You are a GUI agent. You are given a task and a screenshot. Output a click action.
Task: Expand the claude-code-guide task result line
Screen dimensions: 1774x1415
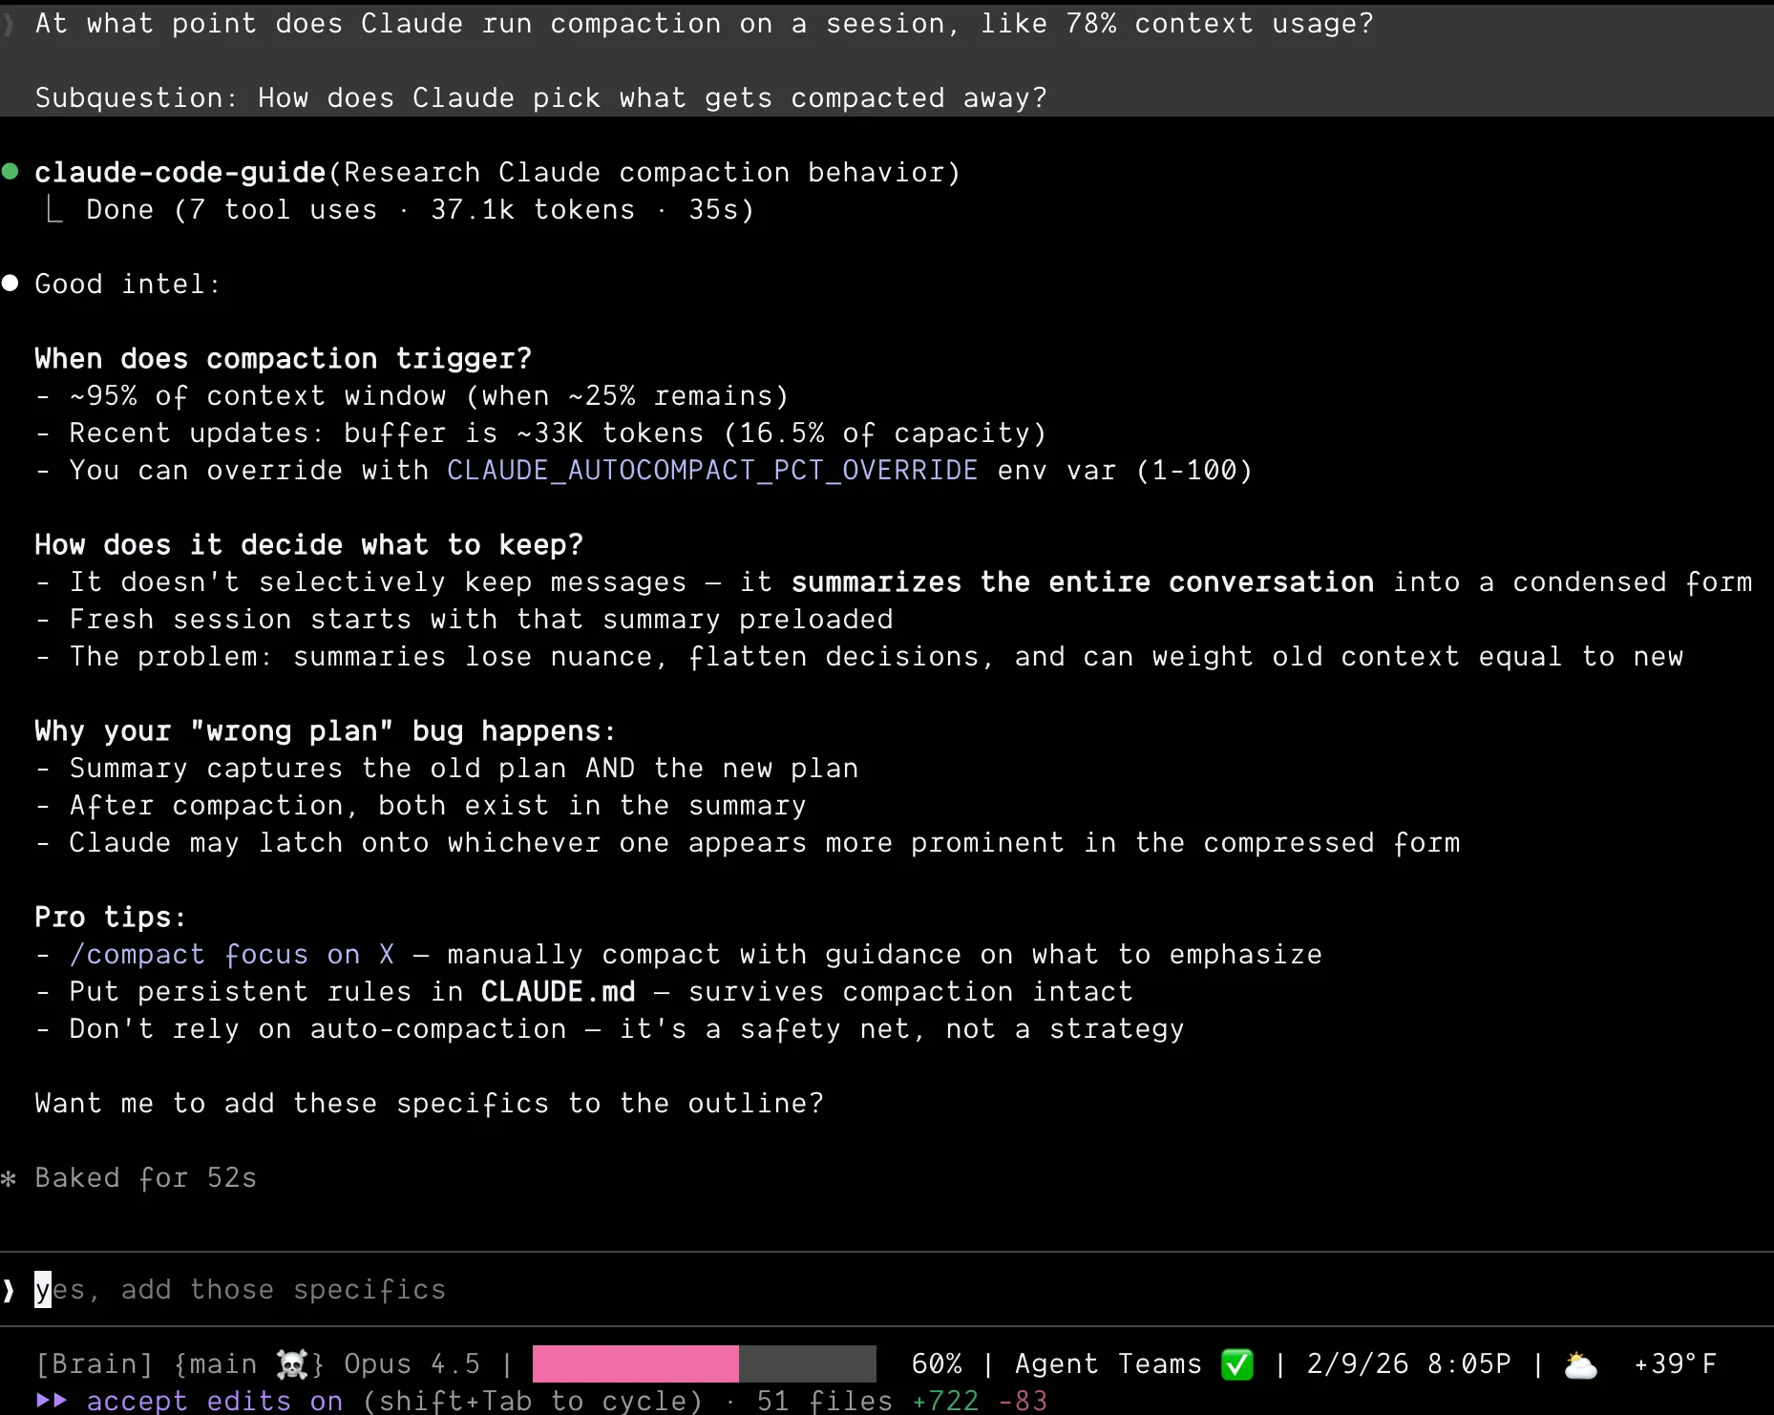click(x=496, y=173)
